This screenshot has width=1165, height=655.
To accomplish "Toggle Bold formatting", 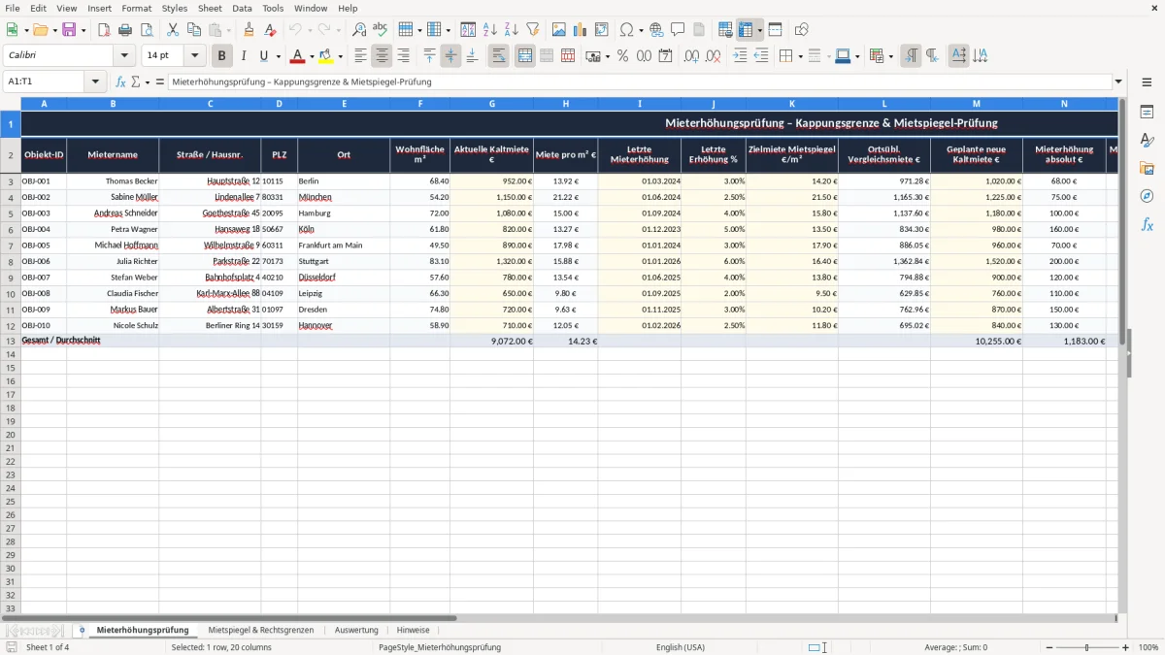I will 222,56.
